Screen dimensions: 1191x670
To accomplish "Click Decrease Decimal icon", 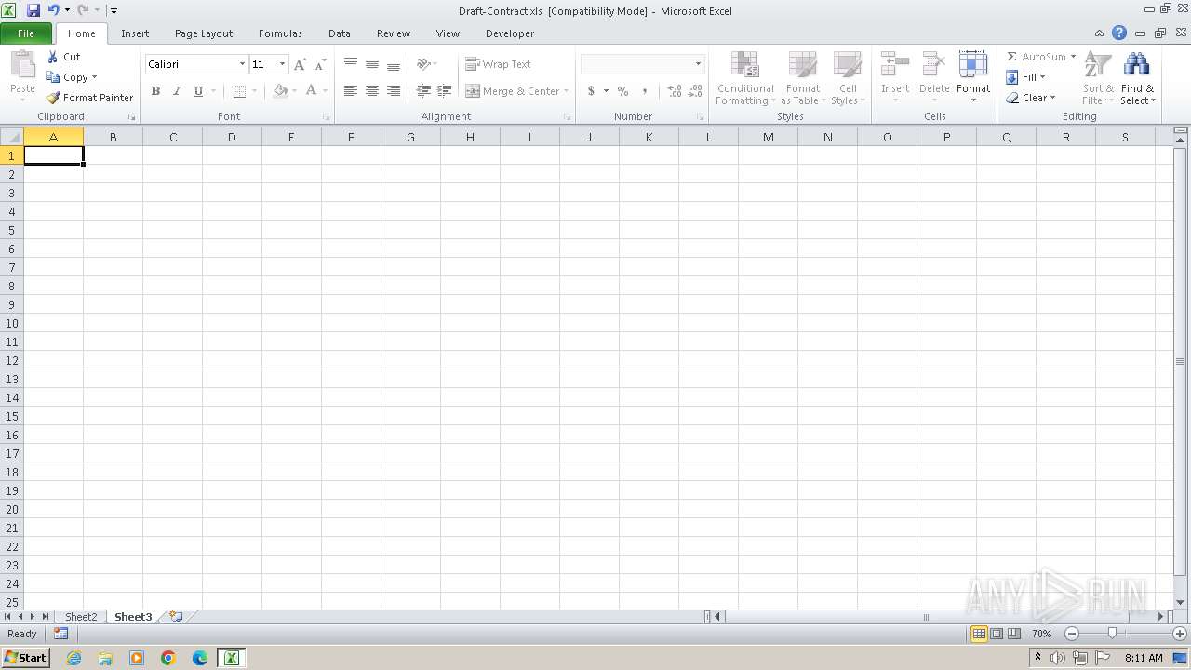I will pos(695,91).
